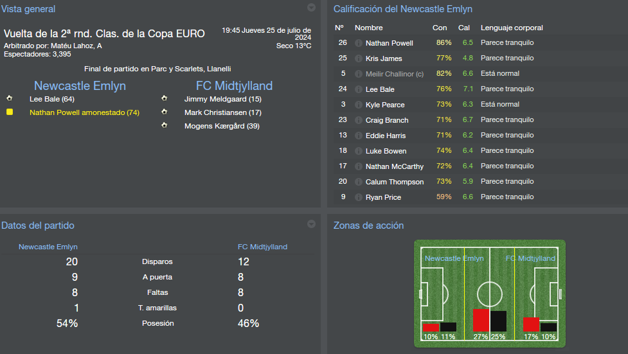
Task: Click the goal icon beside Jimmy Meldgaard (15)
Action: click(164, 98)
